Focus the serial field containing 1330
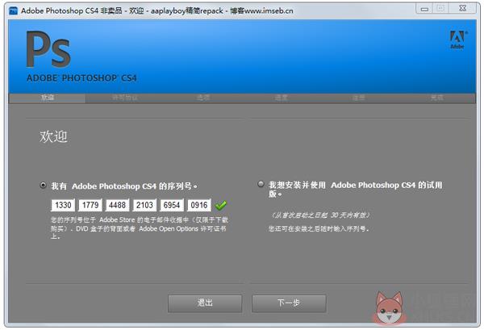 63,205
